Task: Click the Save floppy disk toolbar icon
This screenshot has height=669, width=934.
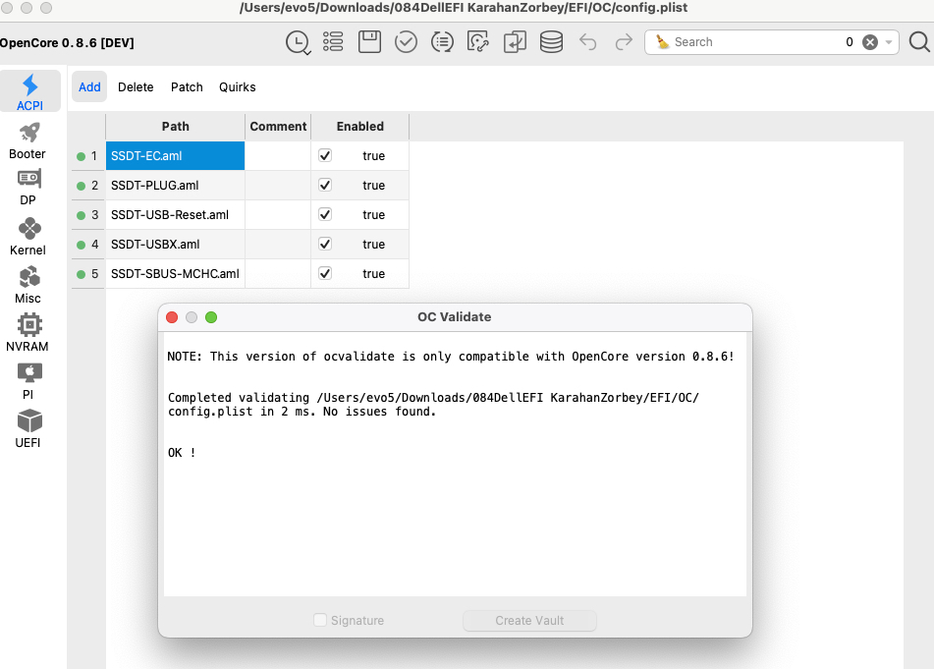Action: point(369,42)
